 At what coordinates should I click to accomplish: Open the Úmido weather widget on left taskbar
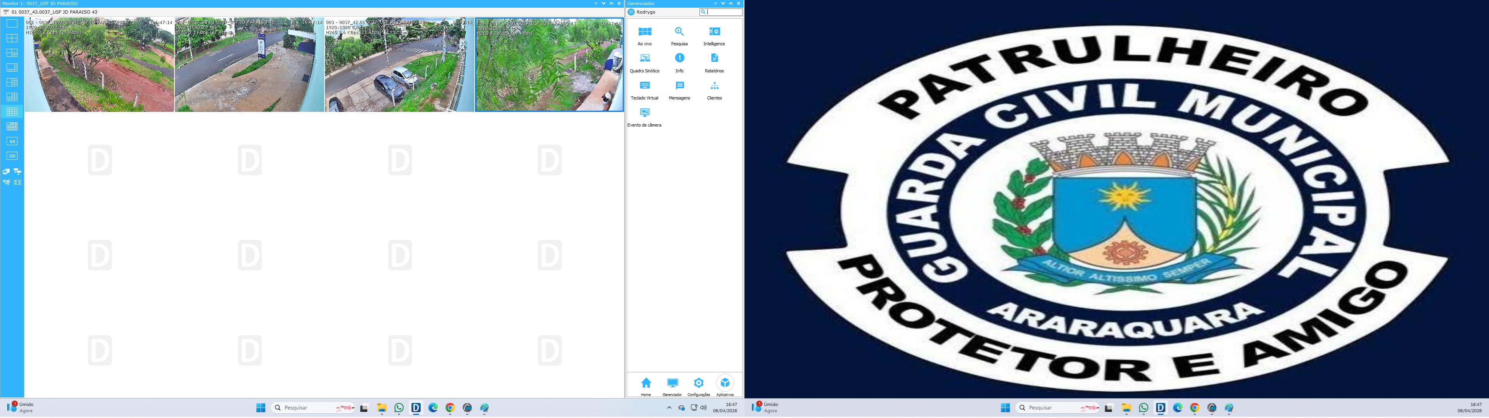20,408
